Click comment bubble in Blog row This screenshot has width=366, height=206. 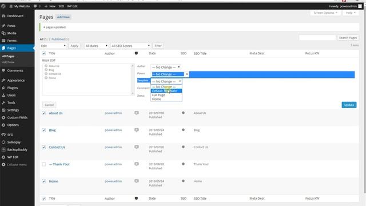[x=137, y=130]
